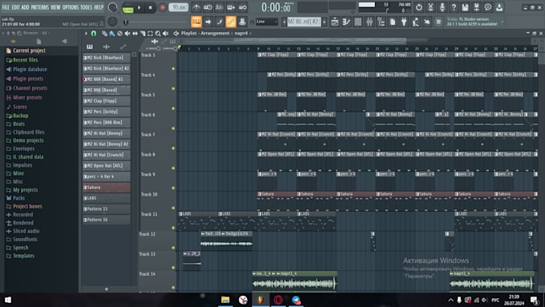The width and height of the screenshot is (545, 307).
Task: Open the audio editor scissors icon
Action: (x=430, y=7)
